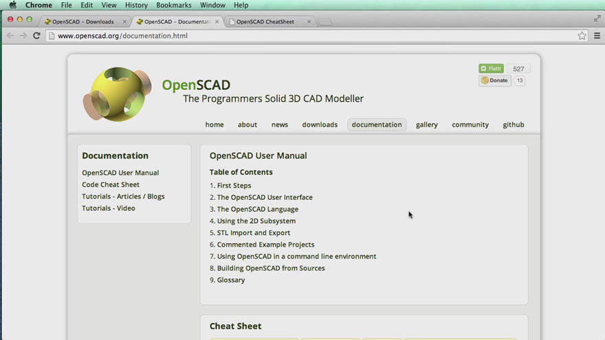Select the documentation nav link
Viewport: 605px width, 340px height.
tap(377, 124)
